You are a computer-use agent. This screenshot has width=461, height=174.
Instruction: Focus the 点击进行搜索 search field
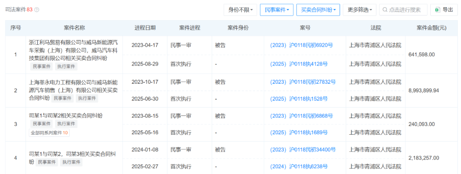click(403, 10)
